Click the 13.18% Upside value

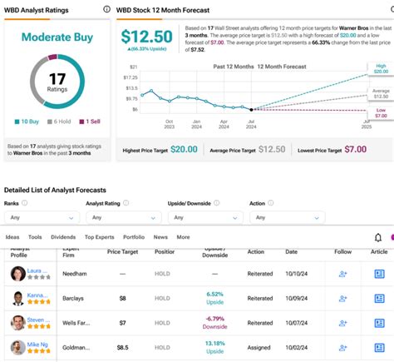coord(214,347)
